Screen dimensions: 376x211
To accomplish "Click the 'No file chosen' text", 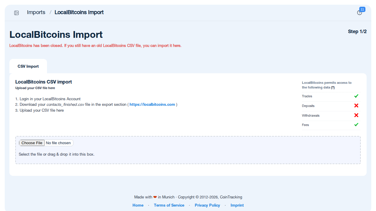I will click(x=58, y=143).
